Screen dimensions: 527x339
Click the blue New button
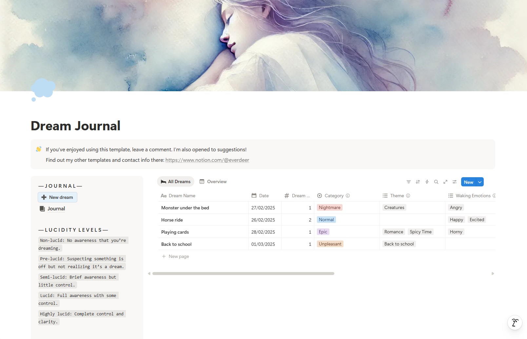click(x=468, y=182)
